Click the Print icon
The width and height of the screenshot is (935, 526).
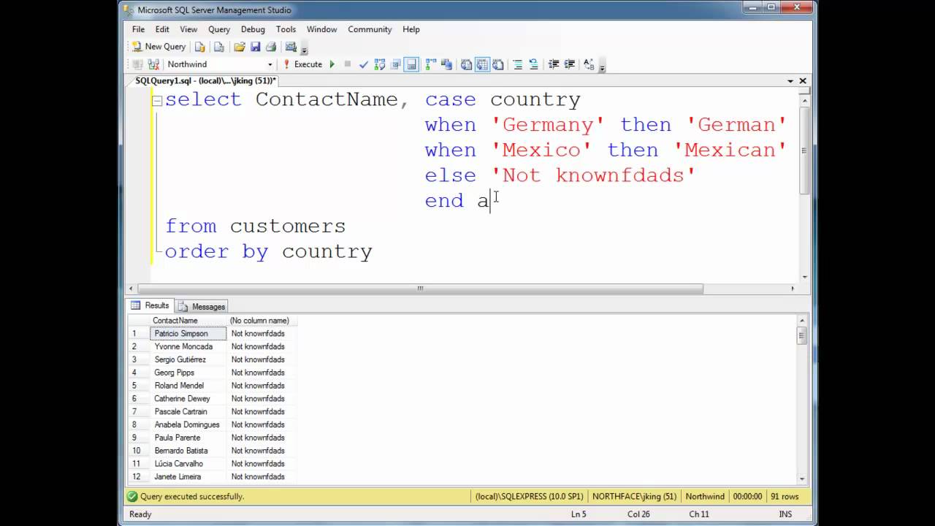coord(271,47)
